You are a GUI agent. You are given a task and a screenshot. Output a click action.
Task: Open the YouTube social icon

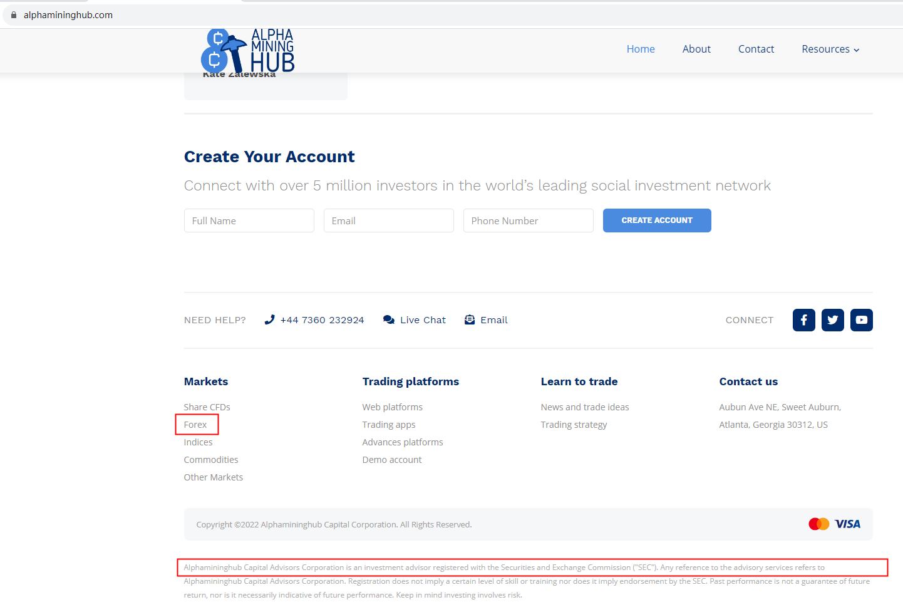tap(862, 320)
